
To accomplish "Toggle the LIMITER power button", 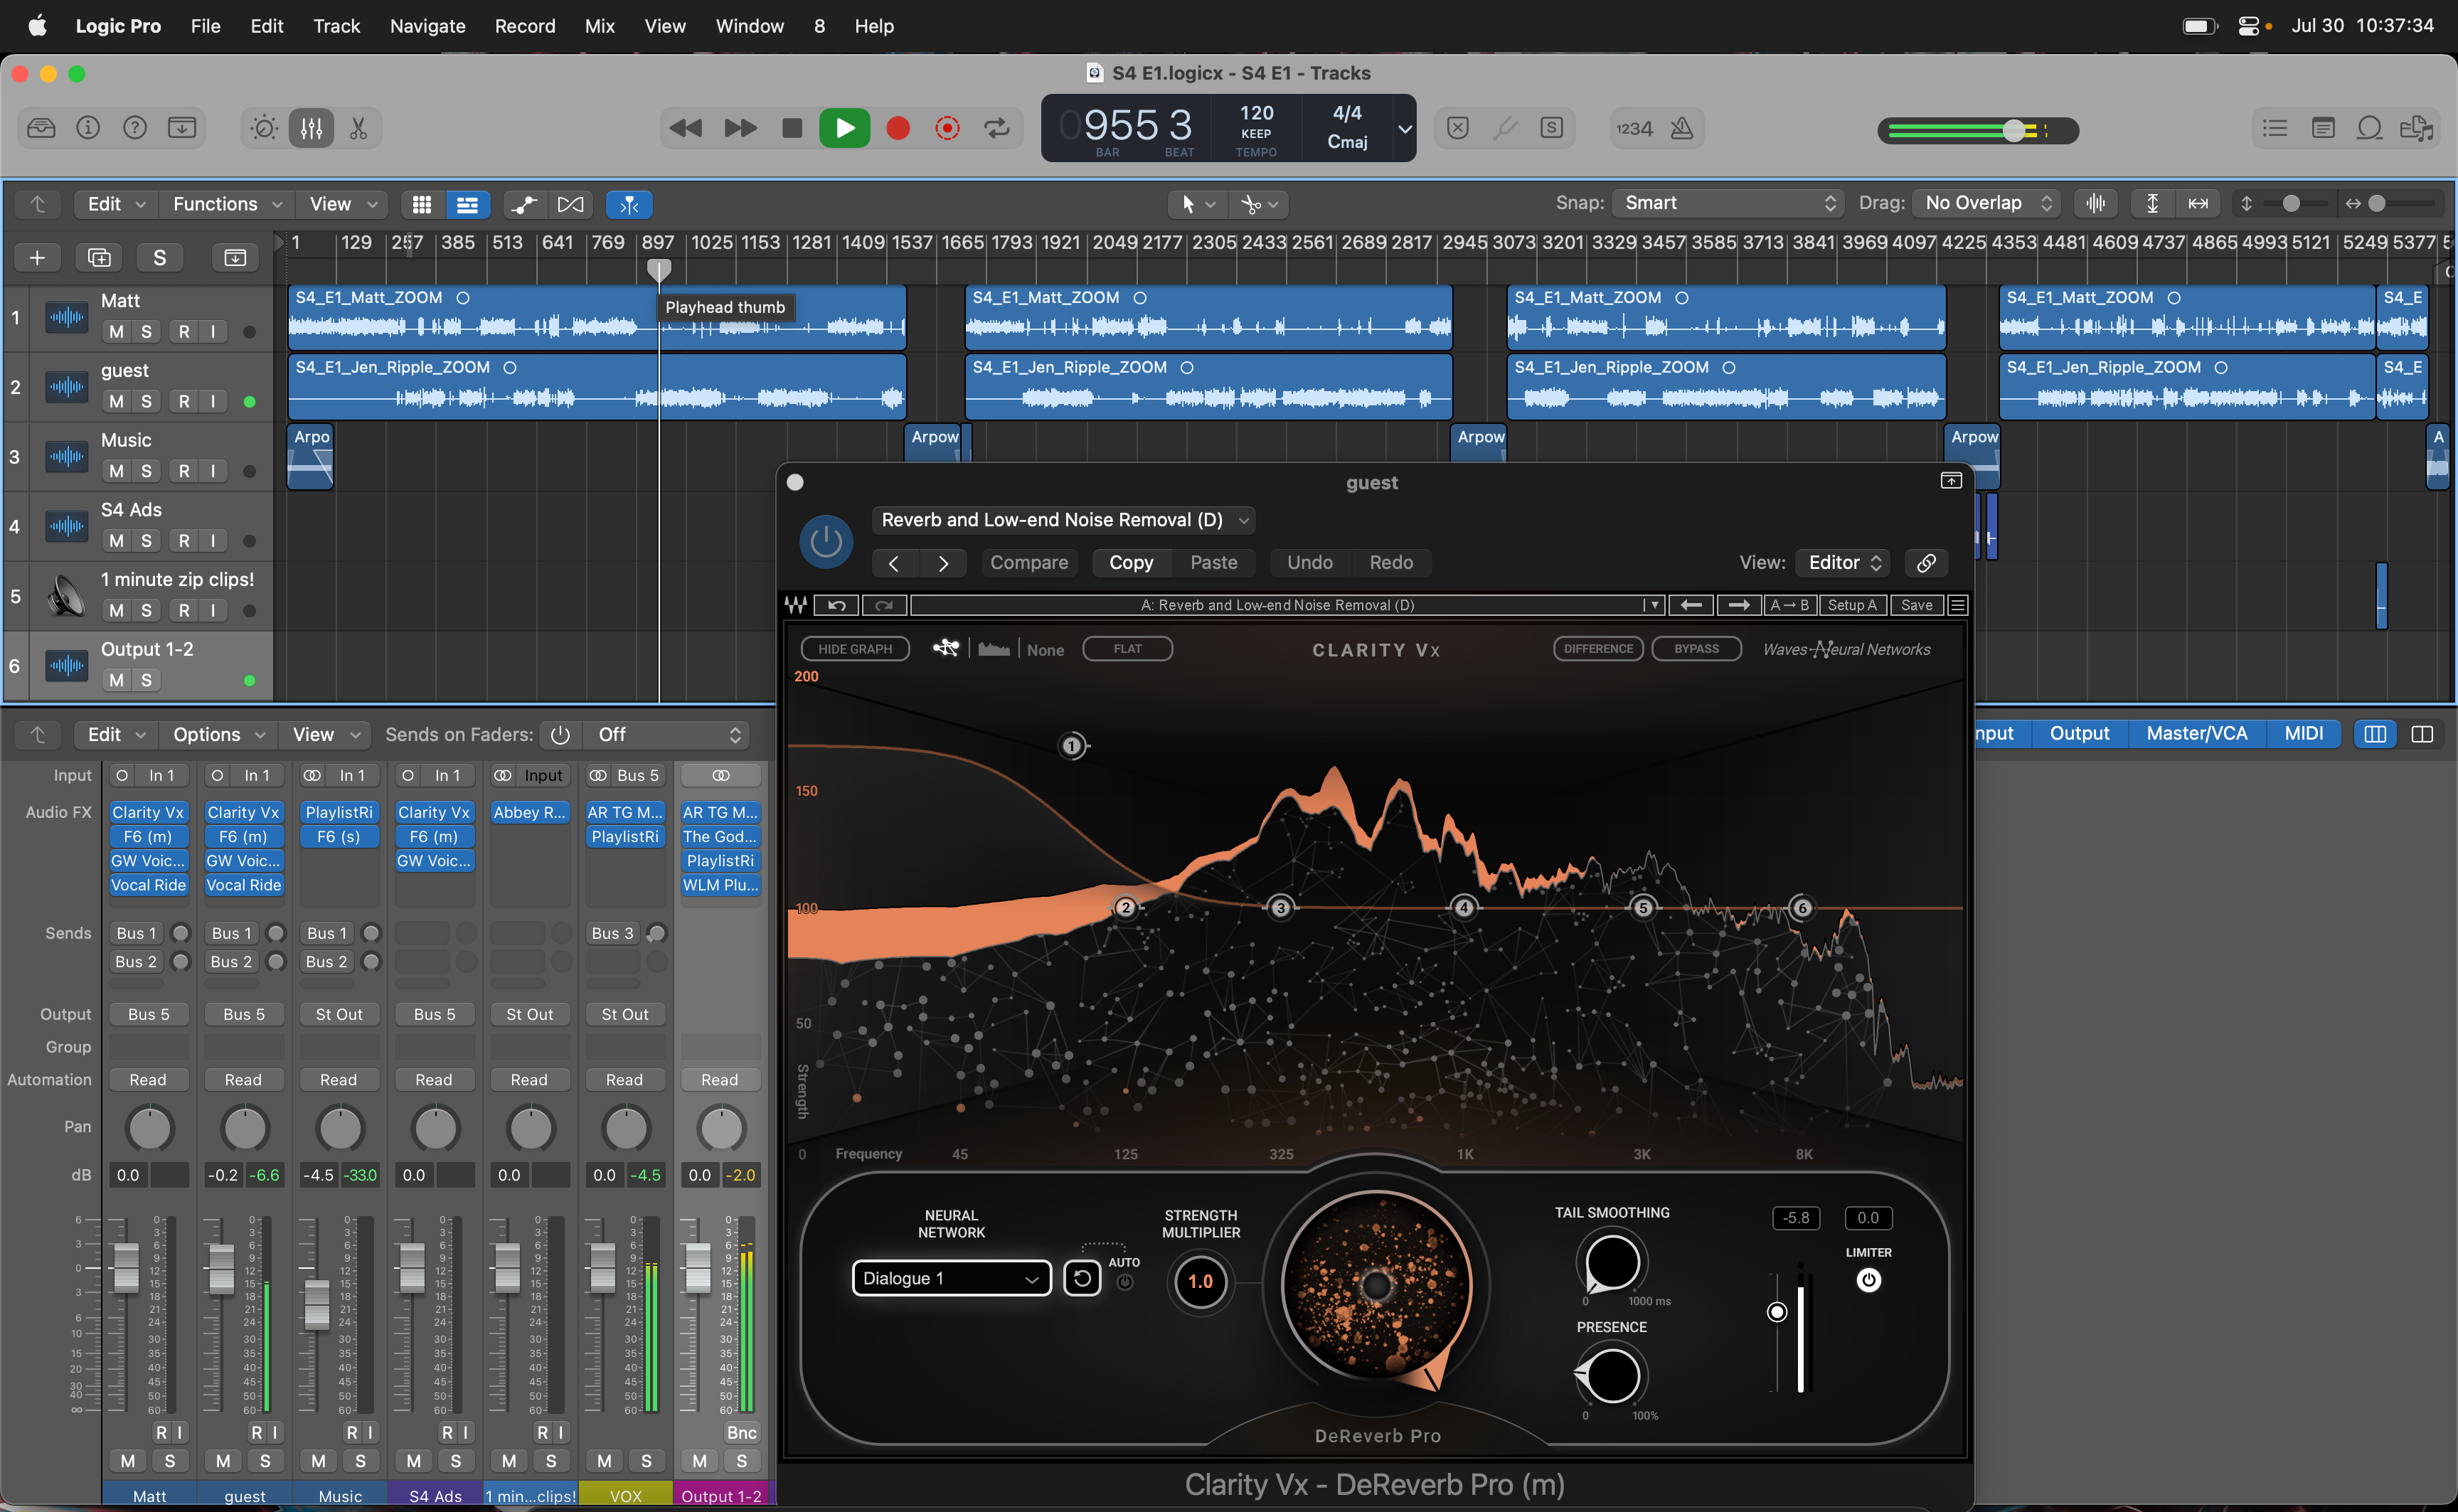I will click(1868, 1280).
